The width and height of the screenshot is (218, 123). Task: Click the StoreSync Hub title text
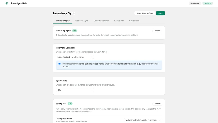pyautogui.click(x=19, y=3)
